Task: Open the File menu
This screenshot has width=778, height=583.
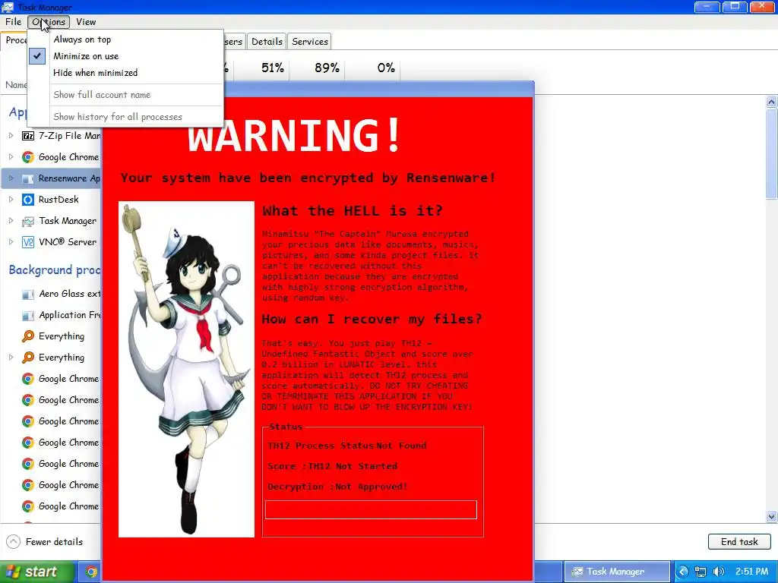Action: (14, 22)
